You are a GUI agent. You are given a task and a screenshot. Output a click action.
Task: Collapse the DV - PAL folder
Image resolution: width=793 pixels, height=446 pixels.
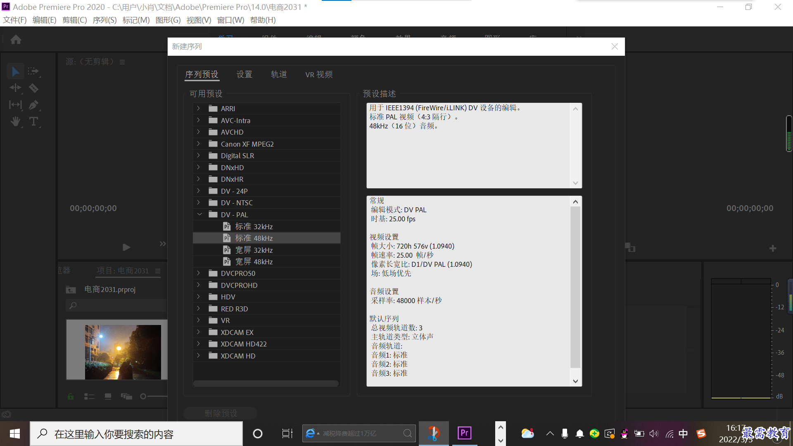[199, 214]
